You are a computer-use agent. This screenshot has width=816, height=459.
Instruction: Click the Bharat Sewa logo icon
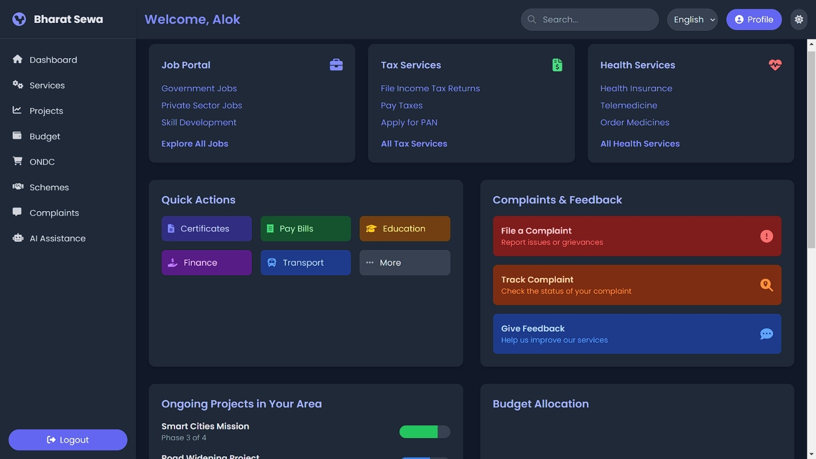[x=19, y=19]
